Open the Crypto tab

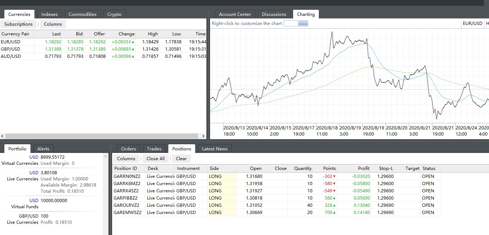click(114, 14)
